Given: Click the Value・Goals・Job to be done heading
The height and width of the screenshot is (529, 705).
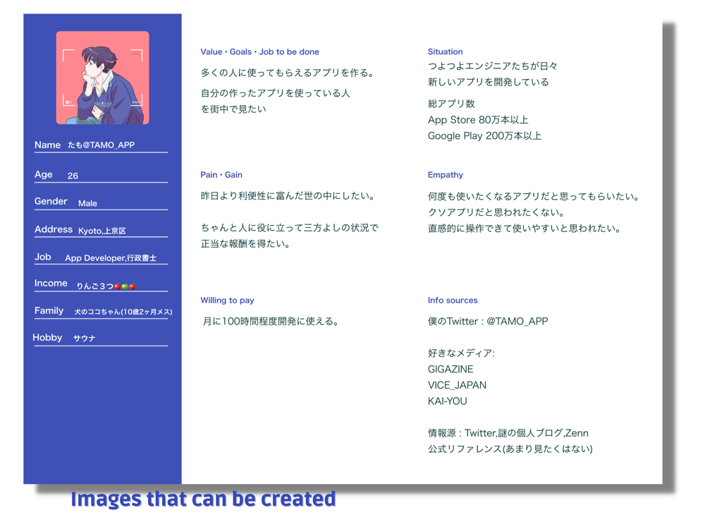Looking at the screenshot, I should point(260,51).
